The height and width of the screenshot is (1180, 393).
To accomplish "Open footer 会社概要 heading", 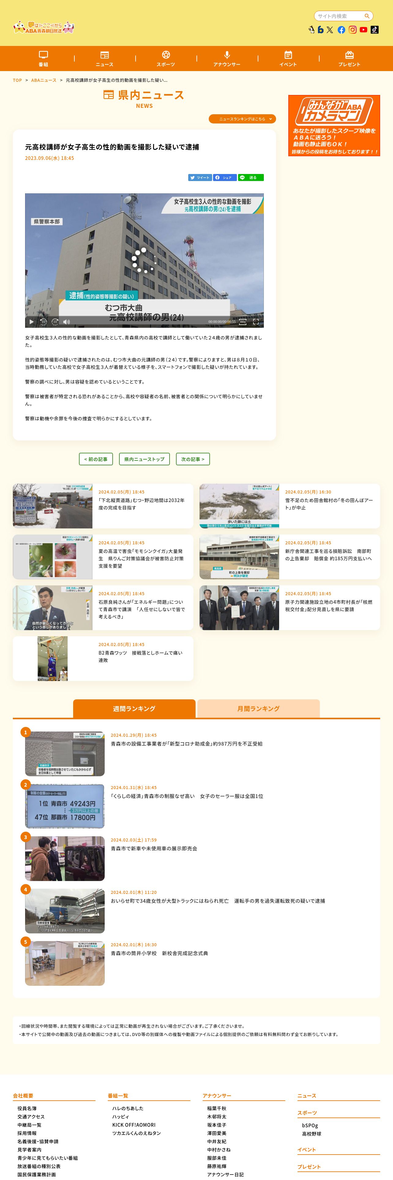I will click(23, 1095).
